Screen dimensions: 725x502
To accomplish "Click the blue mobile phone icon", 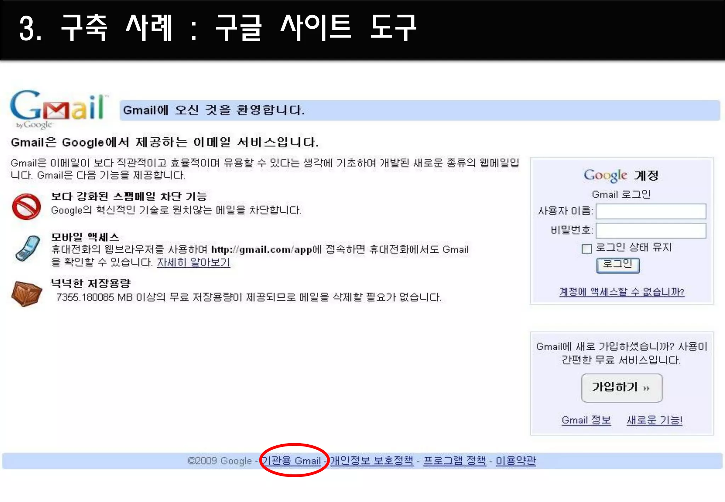I will tap(28, 249).
